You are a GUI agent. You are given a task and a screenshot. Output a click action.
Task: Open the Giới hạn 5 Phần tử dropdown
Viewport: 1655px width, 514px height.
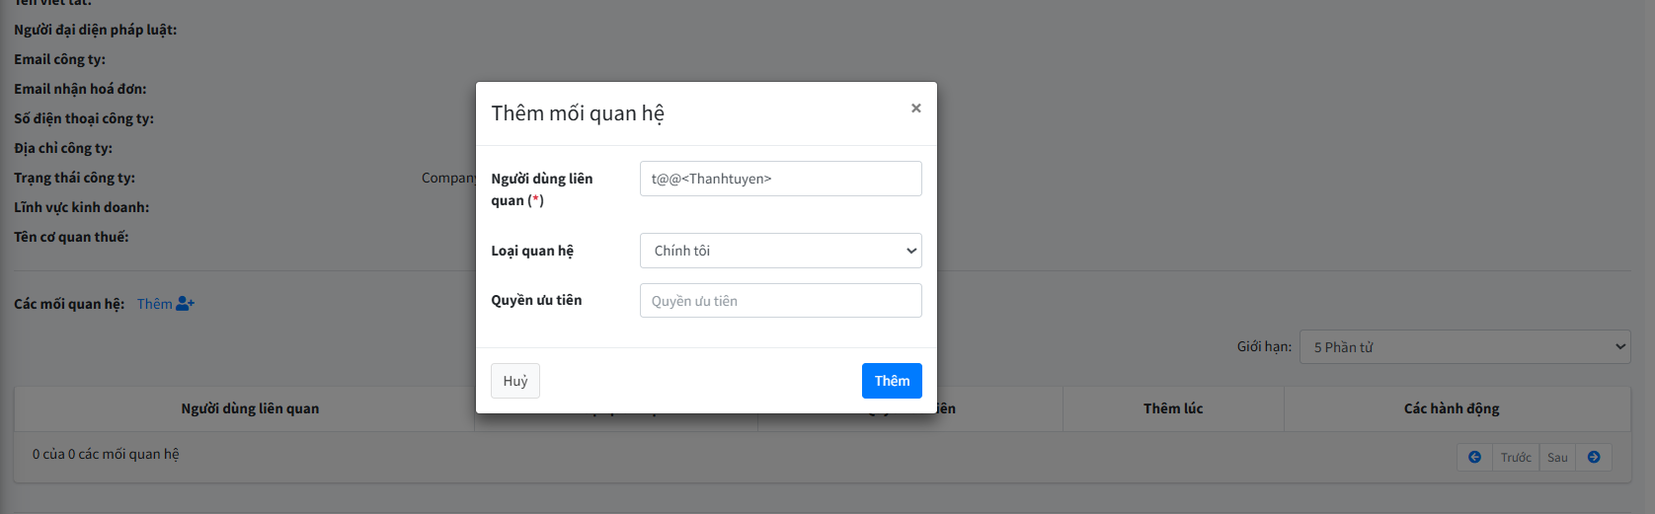[1464, 347]
